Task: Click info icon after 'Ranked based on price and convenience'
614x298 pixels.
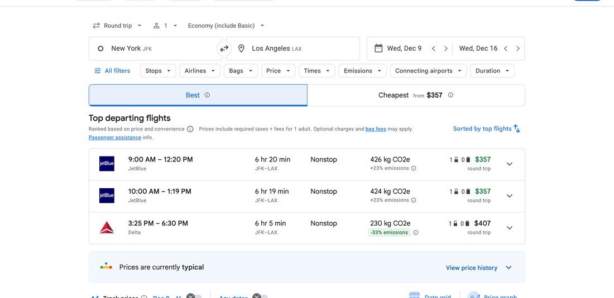Action: (x=190, y=129)
